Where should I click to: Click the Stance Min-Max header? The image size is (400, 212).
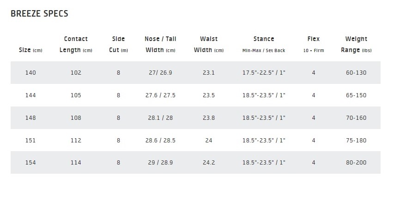tap(264, 44)
